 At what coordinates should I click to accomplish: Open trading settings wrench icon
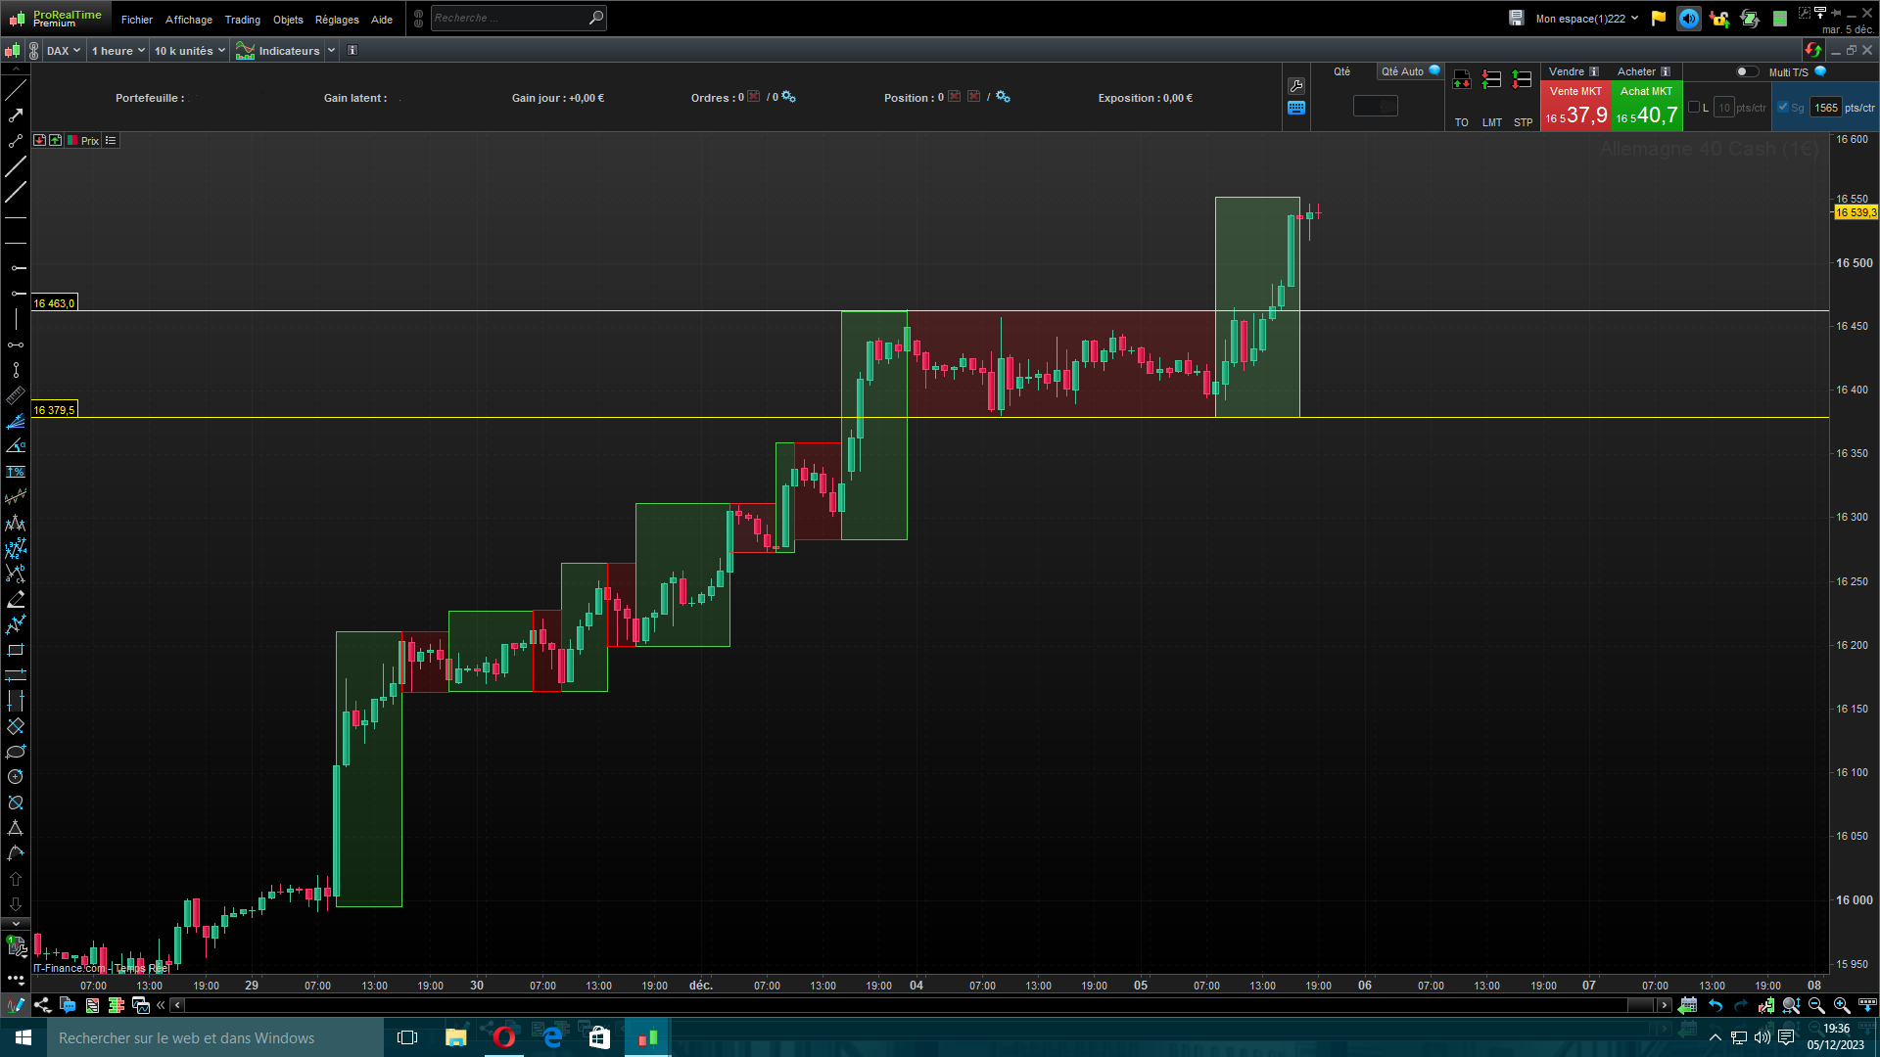[1296, 86]
